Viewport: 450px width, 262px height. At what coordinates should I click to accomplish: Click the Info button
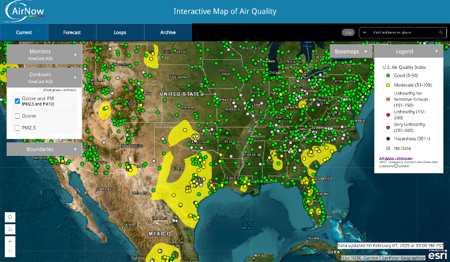pos(348,32)
